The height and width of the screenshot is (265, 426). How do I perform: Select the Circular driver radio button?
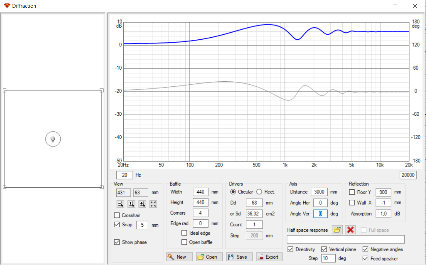(233, 192)
